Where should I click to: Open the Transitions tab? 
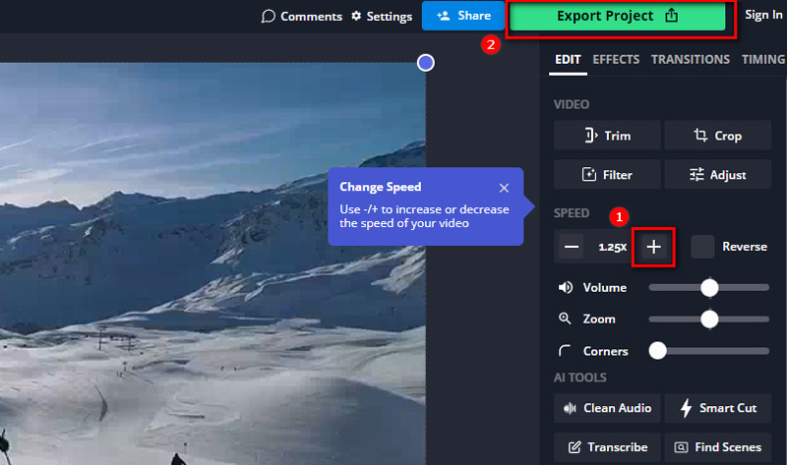(x=690, y=59)
